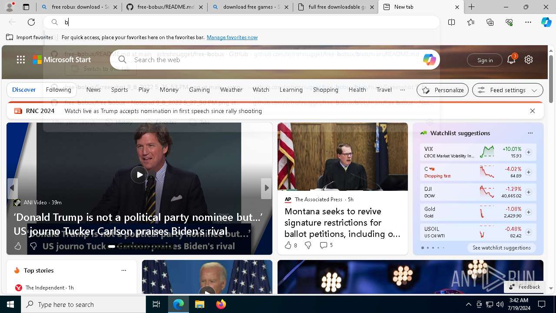Open Favorites star icon in toolbar
The width and height of the screenshot is (556, 313).
[471, 22]
